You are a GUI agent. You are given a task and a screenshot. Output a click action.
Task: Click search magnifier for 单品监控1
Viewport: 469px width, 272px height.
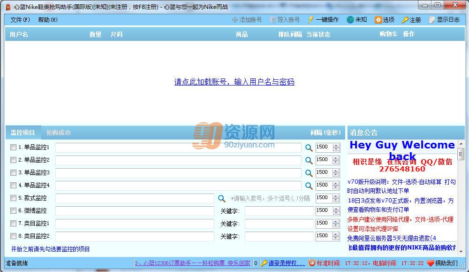coord(309,148)
